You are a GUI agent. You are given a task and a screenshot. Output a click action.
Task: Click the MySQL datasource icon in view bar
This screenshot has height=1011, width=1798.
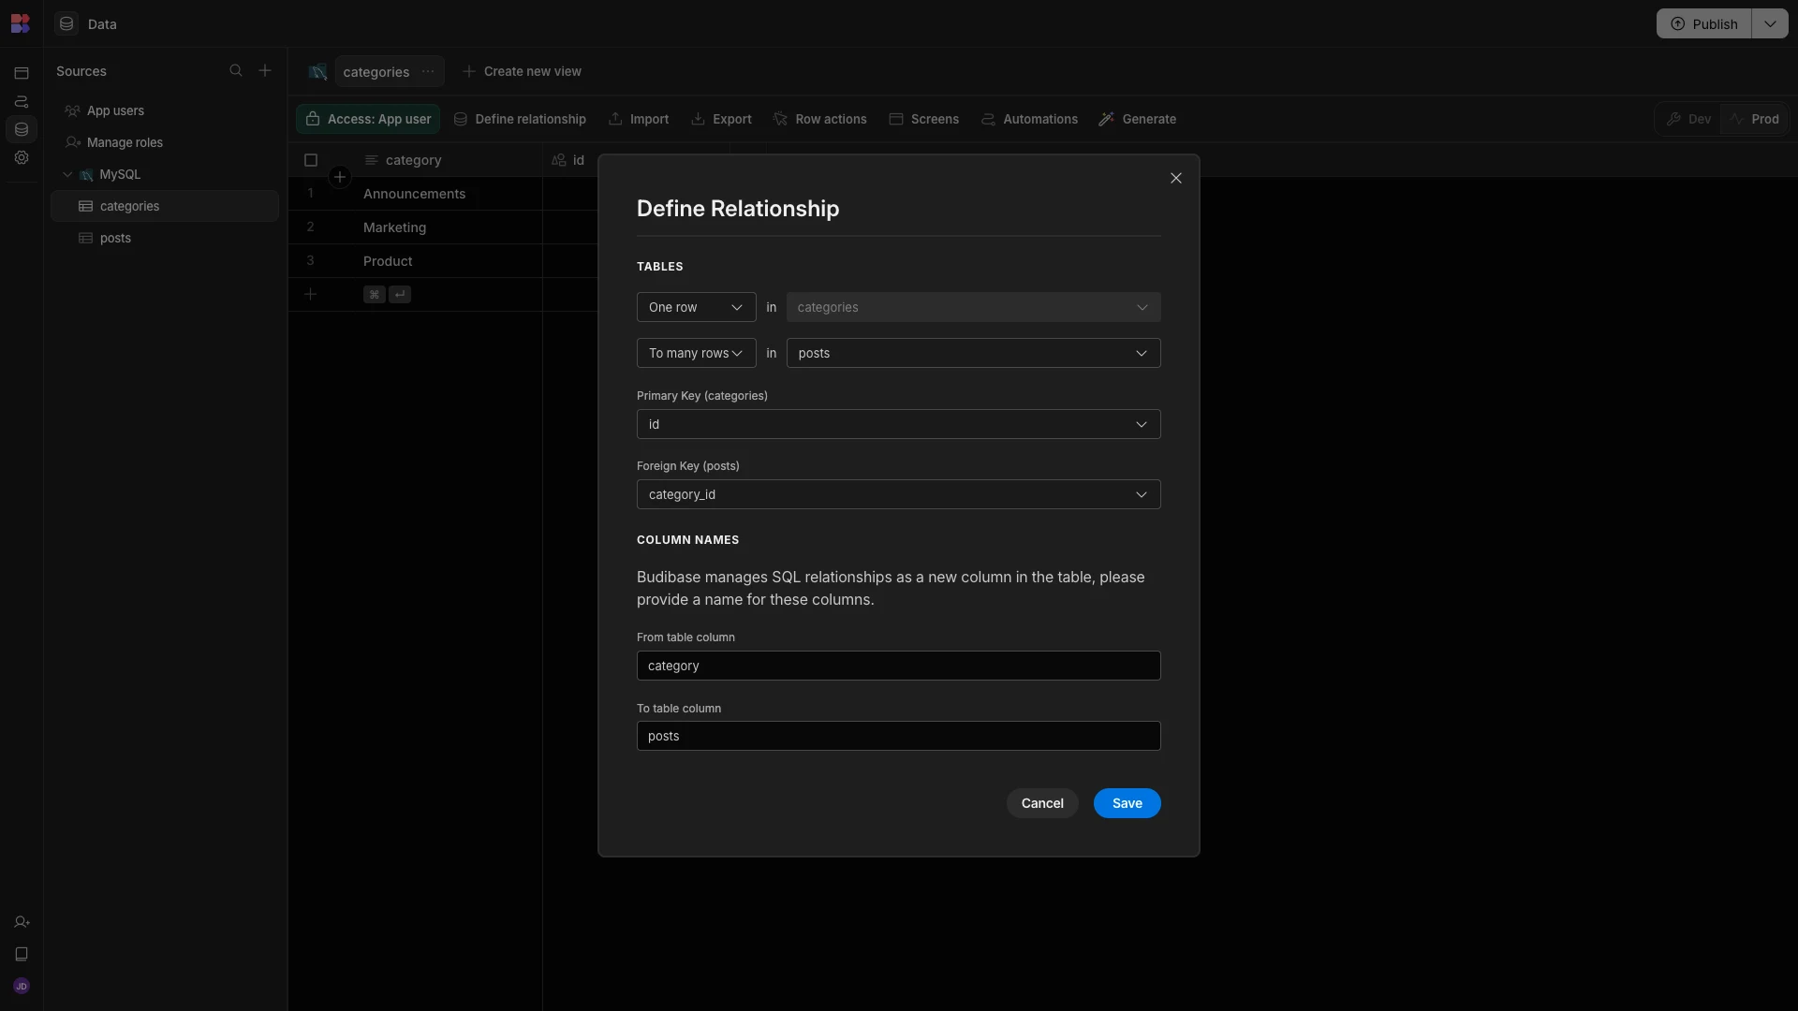tap(318, 71)
